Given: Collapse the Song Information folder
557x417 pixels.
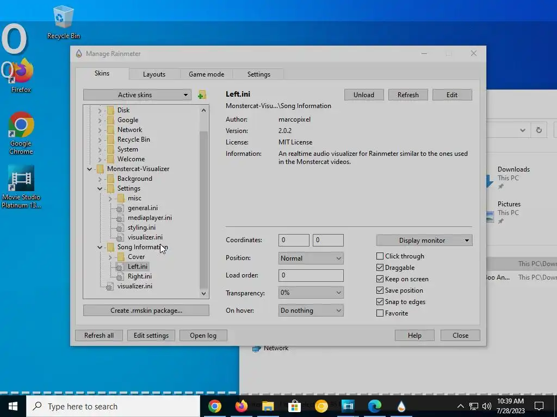Looking at the screenshot, I should tap(100, 247).
